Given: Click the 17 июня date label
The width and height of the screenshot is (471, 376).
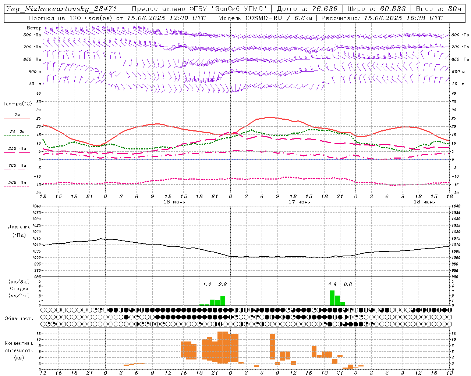Looking at the screenshot, I should 300,202.
